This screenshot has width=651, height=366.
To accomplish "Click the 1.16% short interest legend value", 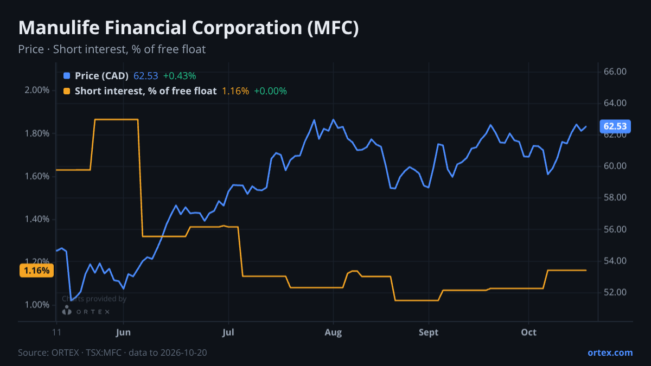I will (235, 91).
